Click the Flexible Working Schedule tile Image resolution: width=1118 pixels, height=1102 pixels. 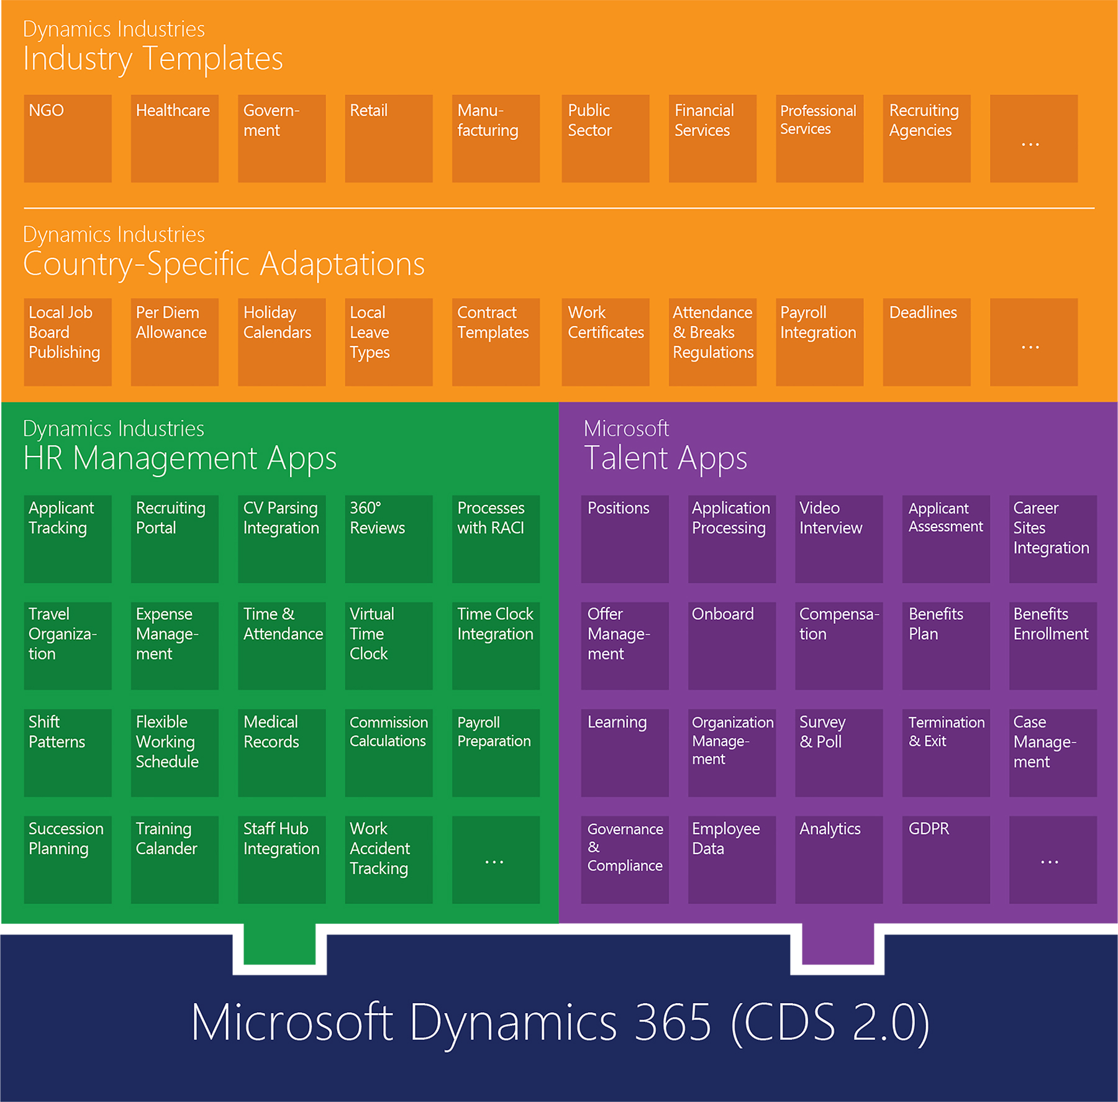[x=175, y=754]
